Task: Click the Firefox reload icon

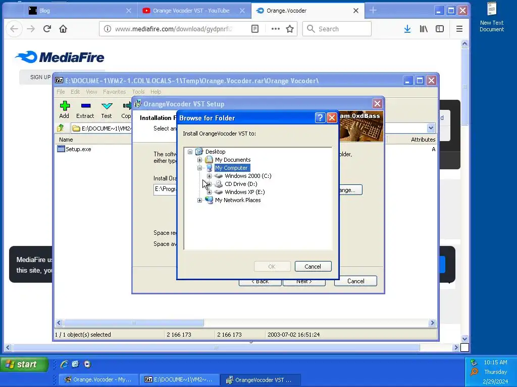Action: coord(47,29)
